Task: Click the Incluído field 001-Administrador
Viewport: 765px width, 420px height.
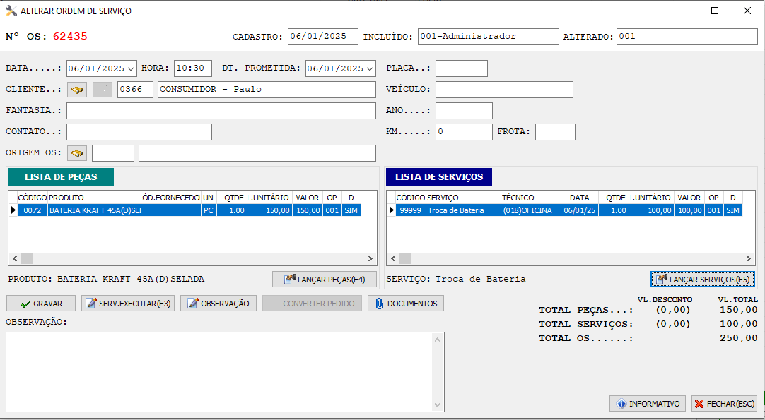Action: point(489,37)
